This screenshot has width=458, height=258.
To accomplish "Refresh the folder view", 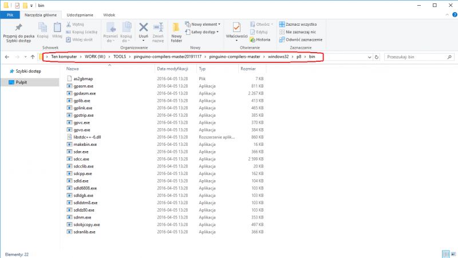I will point(377,57).
